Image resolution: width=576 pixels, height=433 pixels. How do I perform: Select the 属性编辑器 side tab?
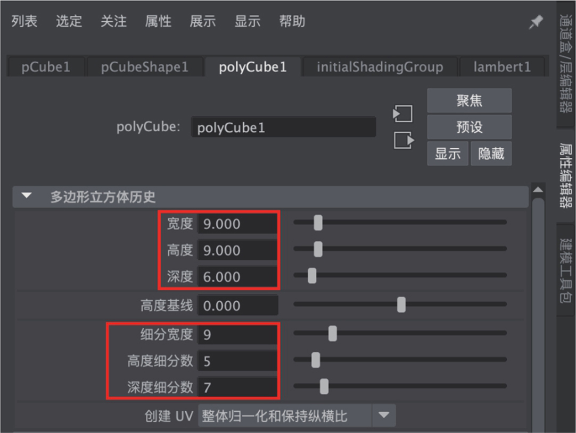point(566,175)
